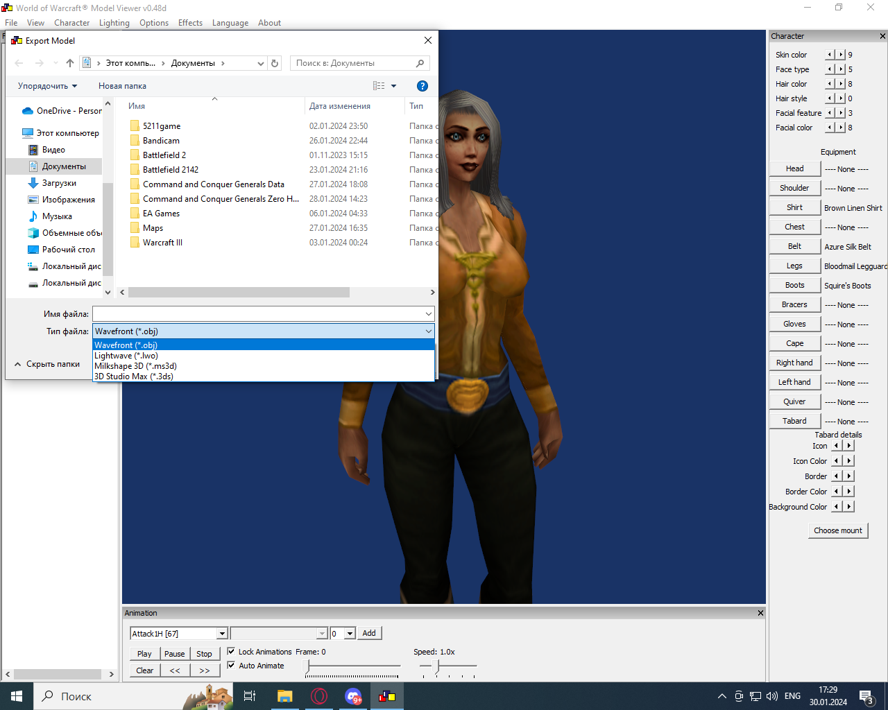This screenshot has width=888, height=710.
Task: Decrease Hair style with left arrow
Action: point(830,98)
